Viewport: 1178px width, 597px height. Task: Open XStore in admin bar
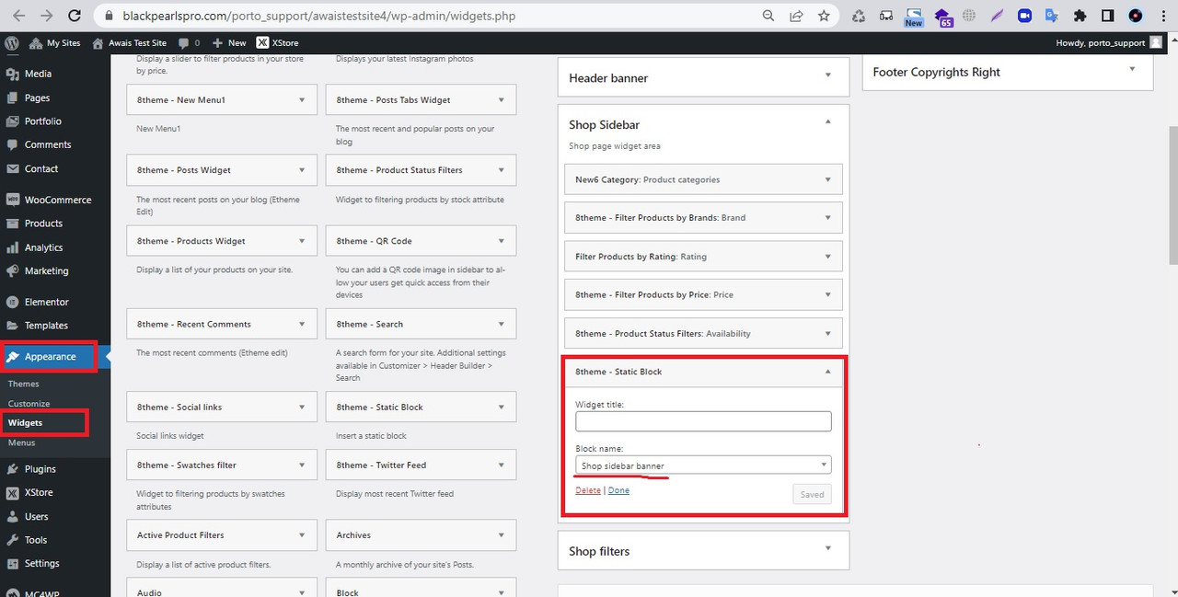click(x=277, y=42)
